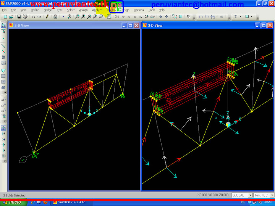
Task: Open the Select menu
Action: 71,10
